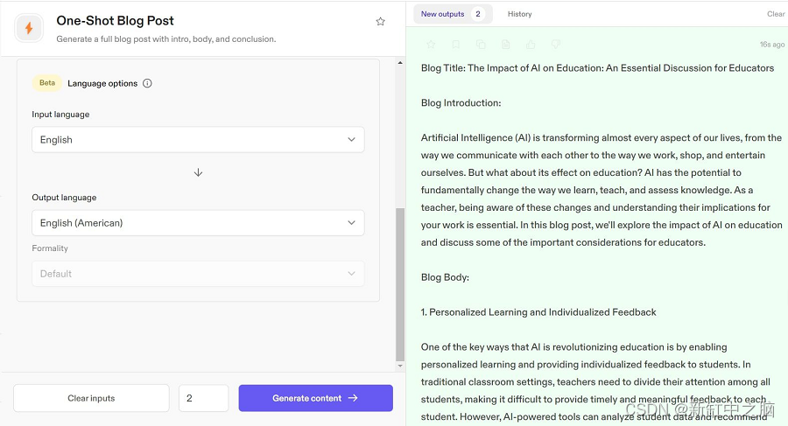This screenshot has width=788, height=426.
Task: Click the orange lightning bolt template icon
Action: 29,29
